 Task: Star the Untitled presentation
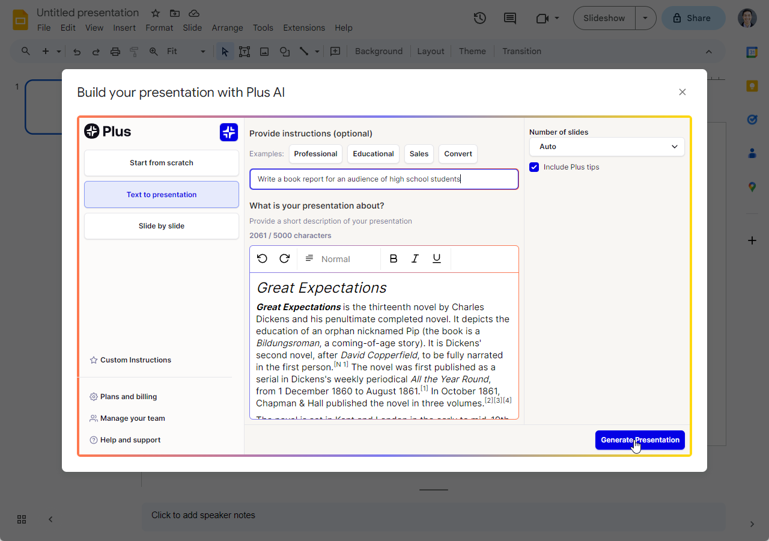click(156, 13)
